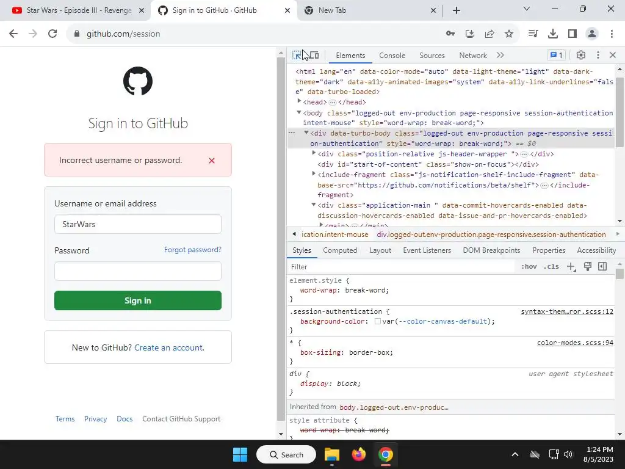Focus the Styles Filter input
The image size is (625, 469).
[x=401, y=267]
